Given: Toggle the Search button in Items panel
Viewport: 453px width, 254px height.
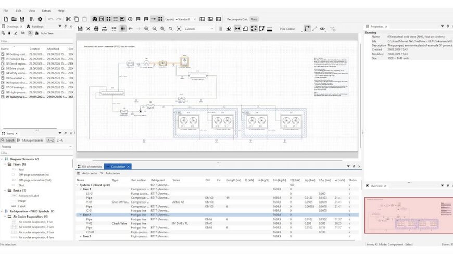Looking at the screenshot, I should [x=8, y=141].
